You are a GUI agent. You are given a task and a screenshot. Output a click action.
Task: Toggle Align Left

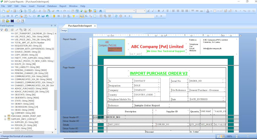point(173,11)
